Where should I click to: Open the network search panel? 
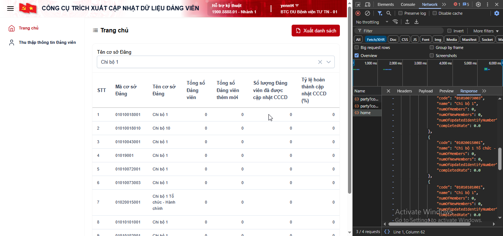(388, 13)
